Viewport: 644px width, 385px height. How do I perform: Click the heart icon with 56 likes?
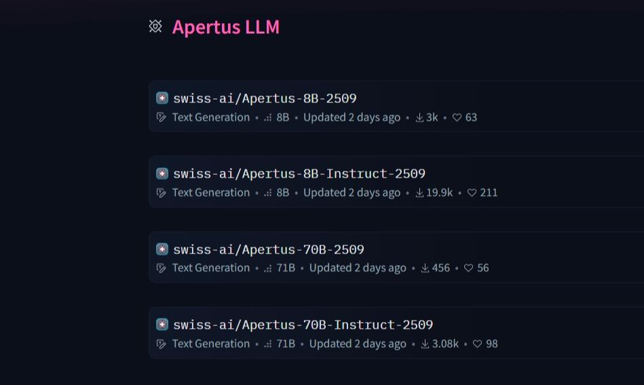tap(468, 268)
